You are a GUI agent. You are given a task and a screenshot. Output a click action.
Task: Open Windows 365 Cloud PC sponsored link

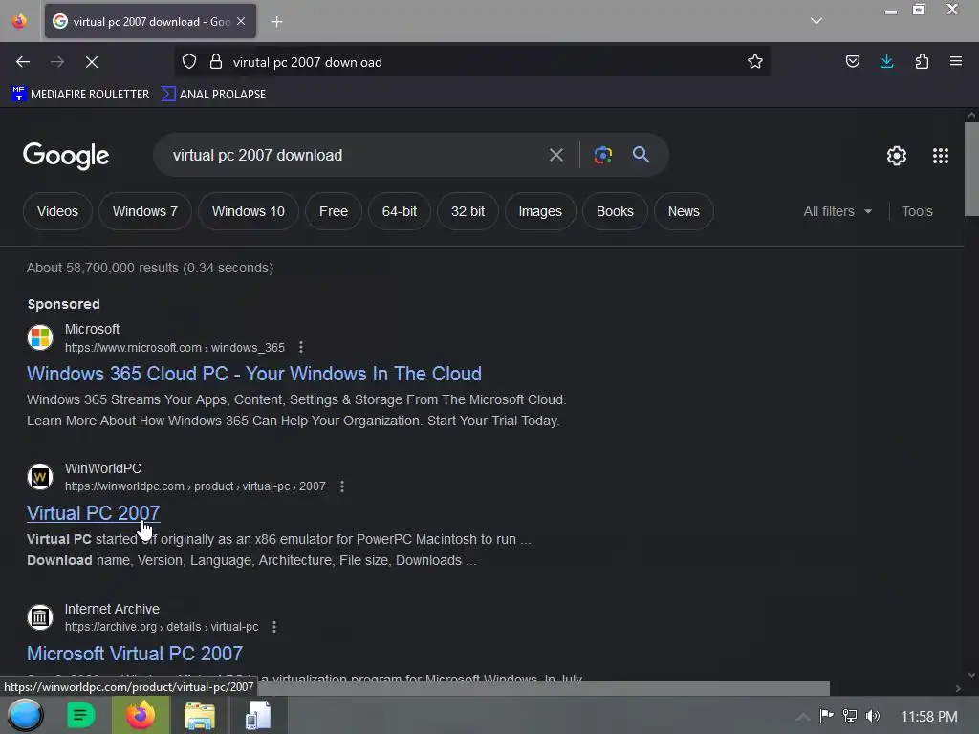click(254, 374)
